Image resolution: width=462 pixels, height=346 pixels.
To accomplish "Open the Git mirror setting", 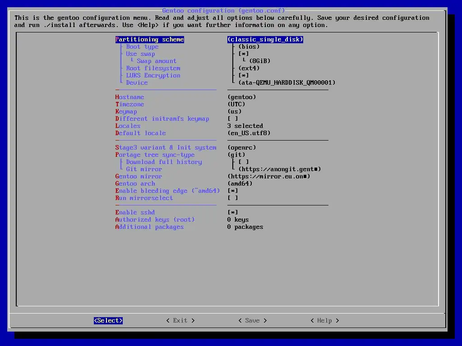I will 144,169.
